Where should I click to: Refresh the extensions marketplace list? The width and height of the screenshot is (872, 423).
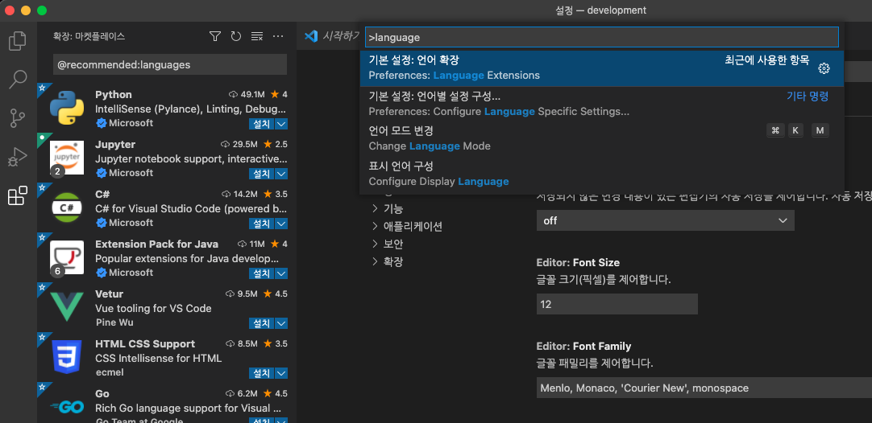coord(236,37)
